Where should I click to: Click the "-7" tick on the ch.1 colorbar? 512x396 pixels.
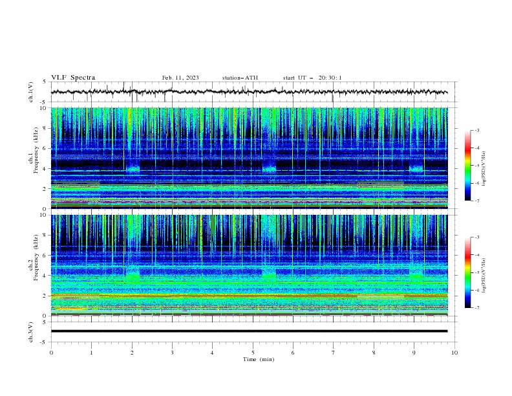pyautogui.click(x=477, y=201)
